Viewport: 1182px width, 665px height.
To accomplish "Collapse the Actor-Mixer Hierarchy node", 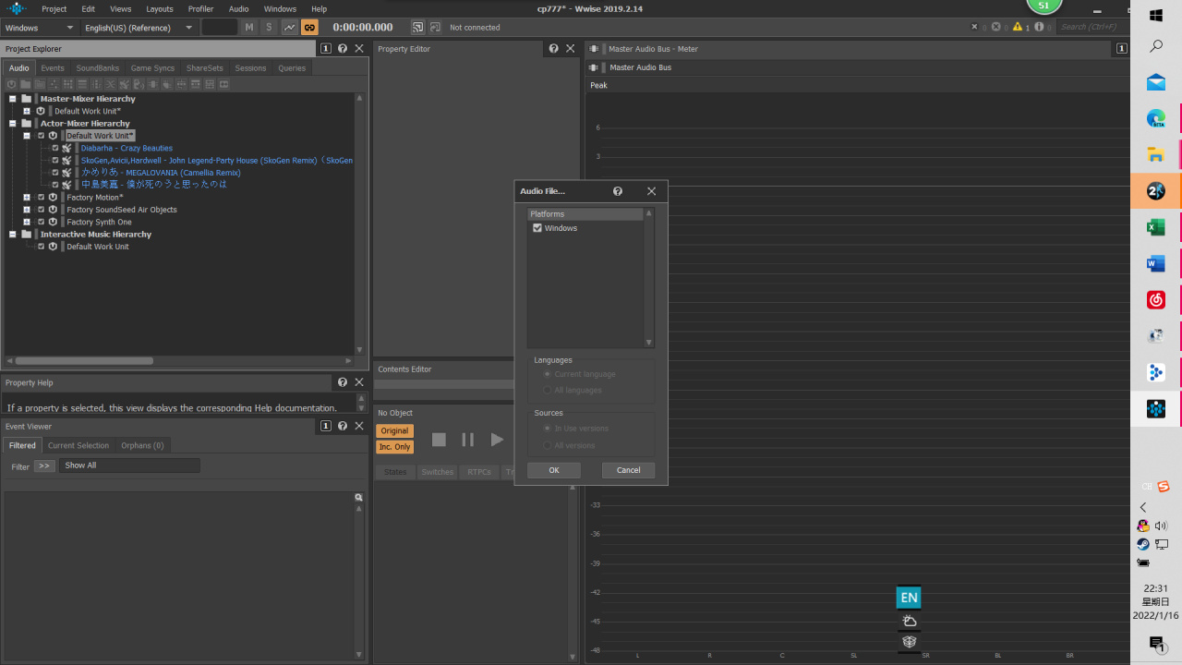I will [13, 124].
